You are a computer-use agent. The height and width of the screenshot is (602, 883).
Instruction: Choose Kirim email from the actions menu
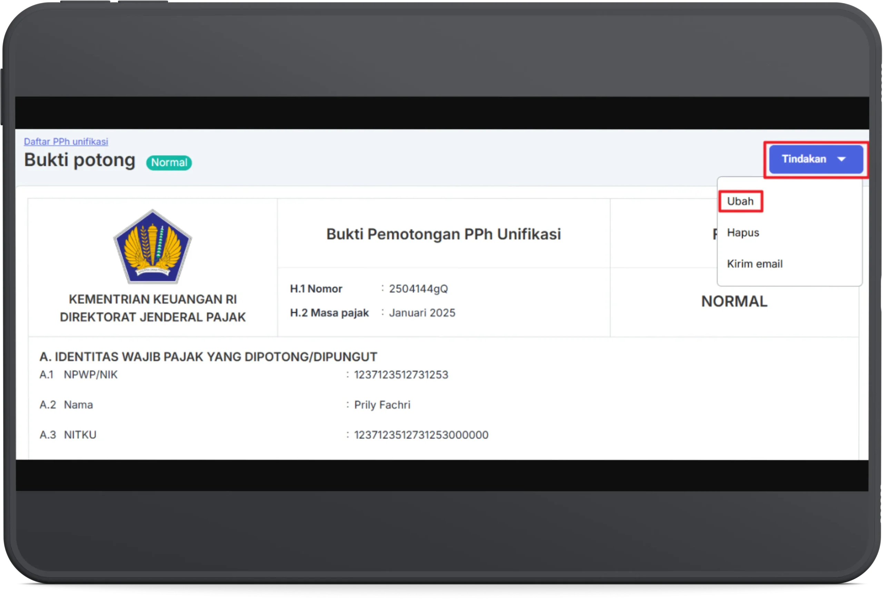point(755,263)
